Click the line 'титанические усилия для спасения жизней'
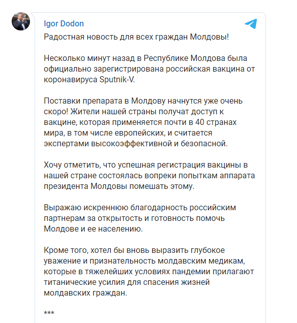Viewport: 297px width, 323px height. (x=127, y=282)
